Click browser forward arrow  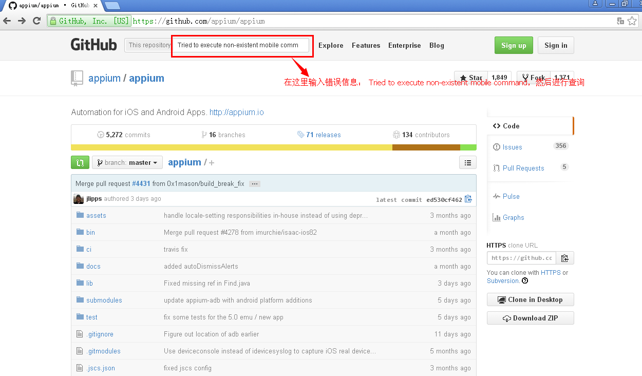coord(22,21)
